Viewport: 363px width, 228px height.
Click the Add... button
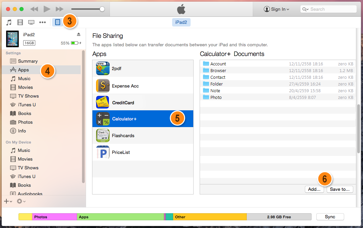click(x=314, y=189)
